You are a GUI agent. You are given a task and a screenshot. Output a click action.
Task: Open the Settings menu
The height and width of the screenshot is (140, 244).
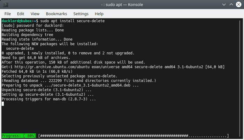(x=81, y=14)
